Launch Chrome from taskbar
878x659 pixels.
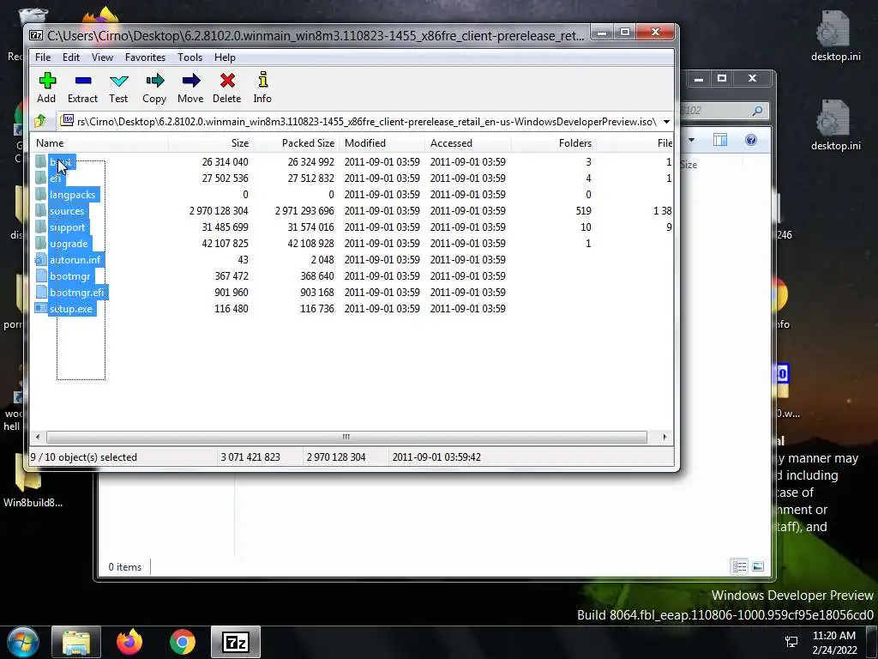[x=183, y=642]
